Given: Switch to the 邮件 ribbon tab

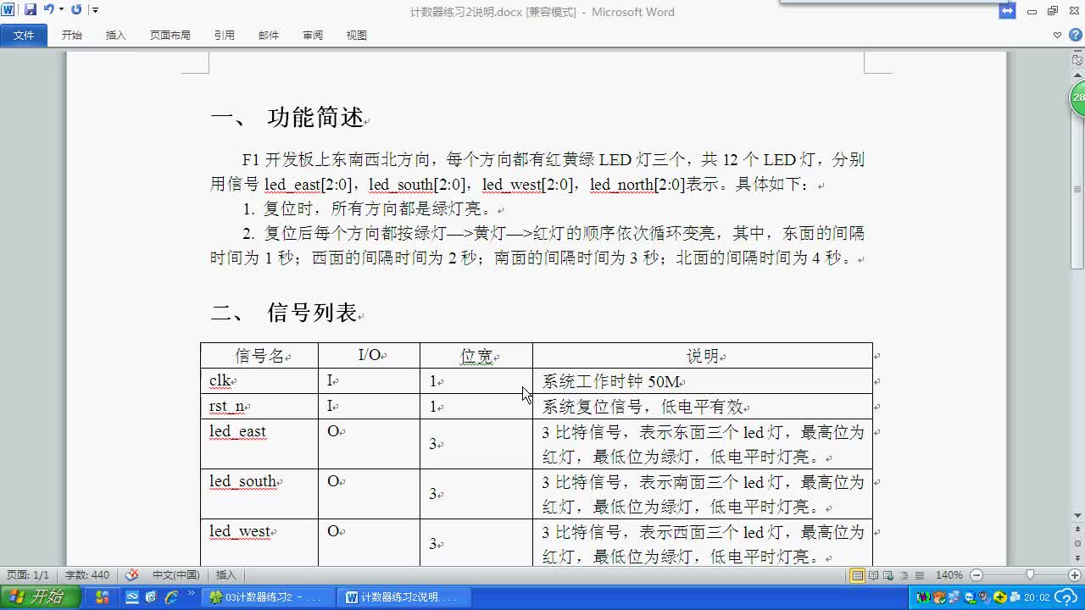Looking at the screenshot, I should point(269,35).
